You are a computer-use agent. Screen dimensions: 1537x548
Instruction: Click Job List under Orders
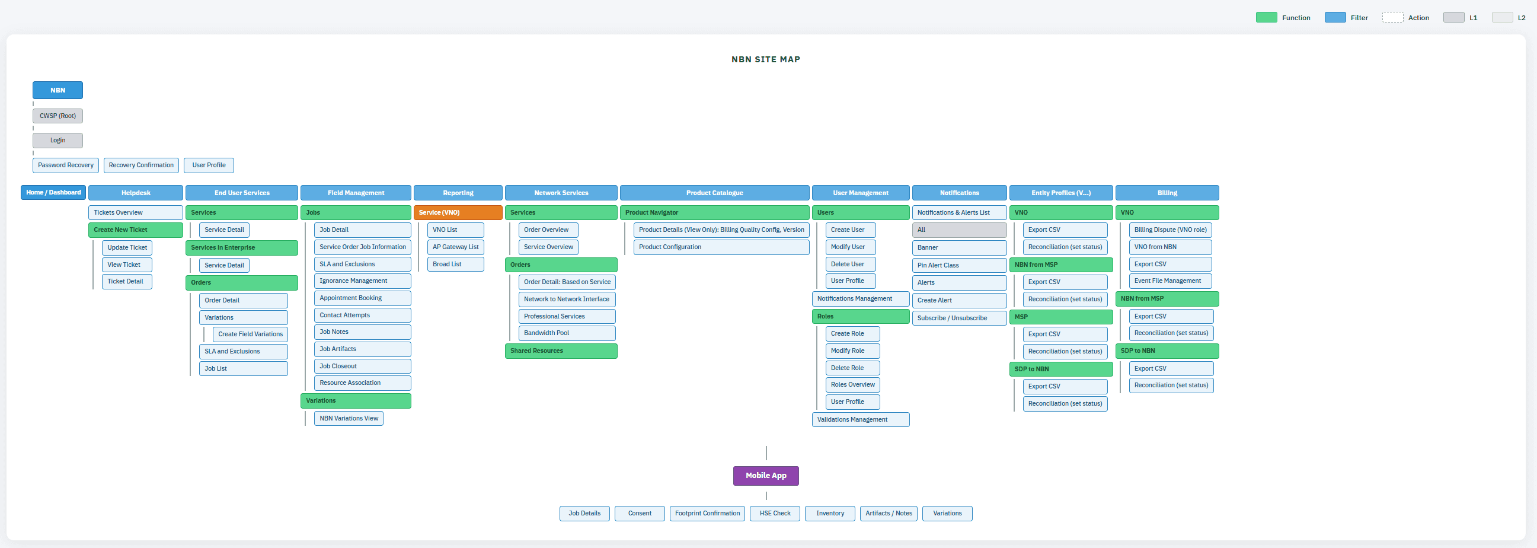244,369
